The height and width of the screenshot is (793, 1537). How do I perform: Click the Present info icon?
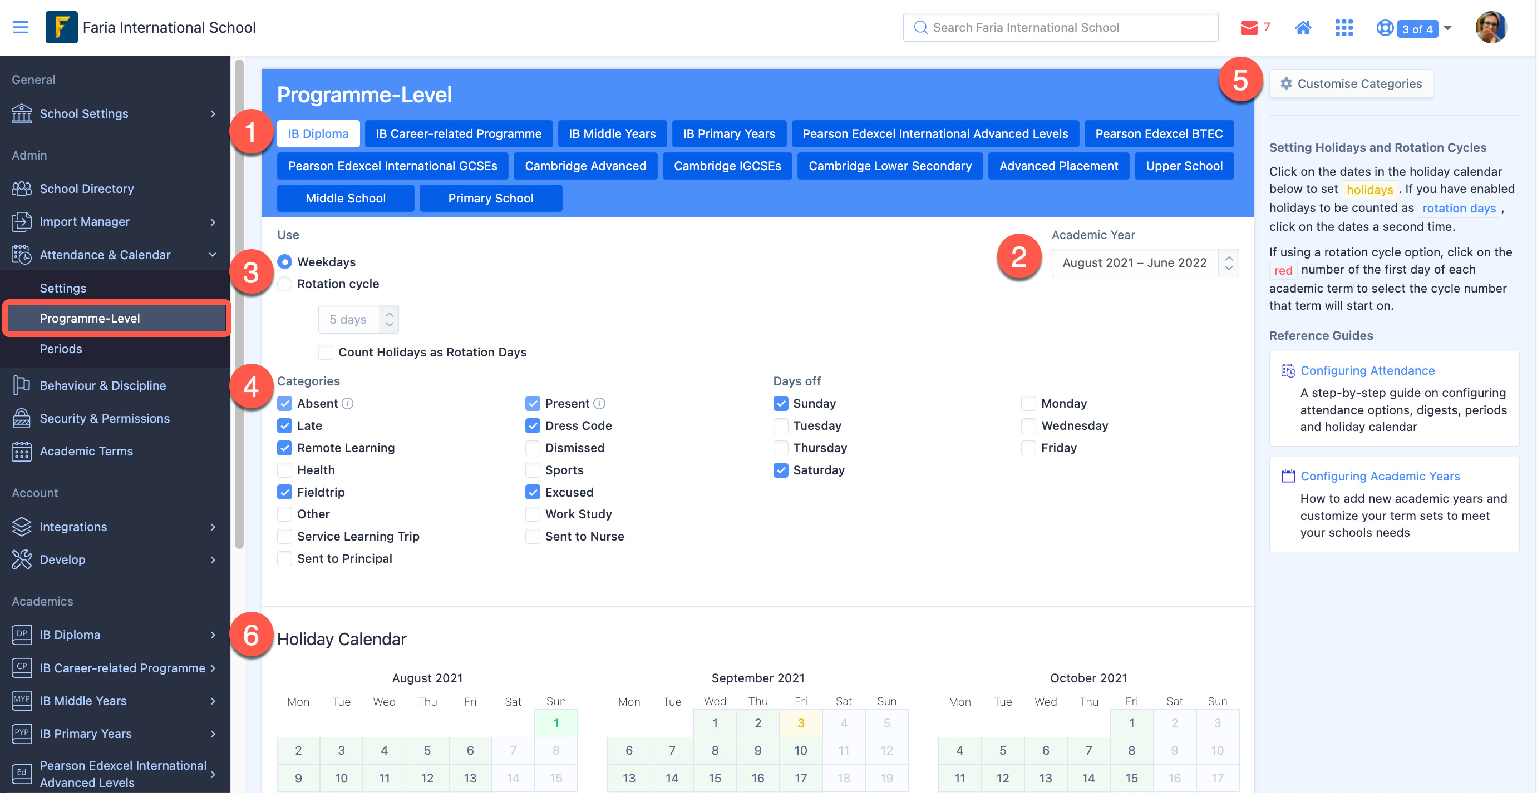(600, 404)
